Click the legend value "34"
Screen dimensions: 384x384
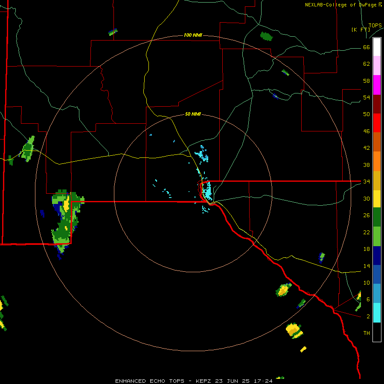point(367,181)
